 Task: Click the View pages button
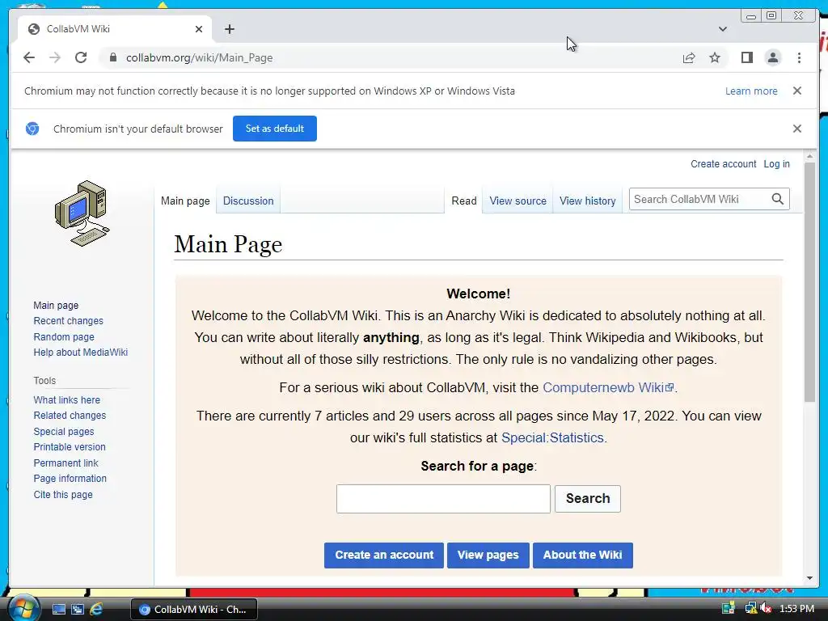tap(488, 555)
